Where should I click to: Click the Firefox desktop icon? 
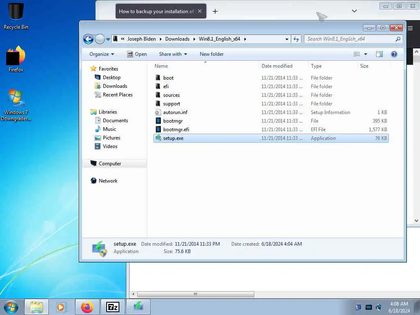click(x=16, y=59)
